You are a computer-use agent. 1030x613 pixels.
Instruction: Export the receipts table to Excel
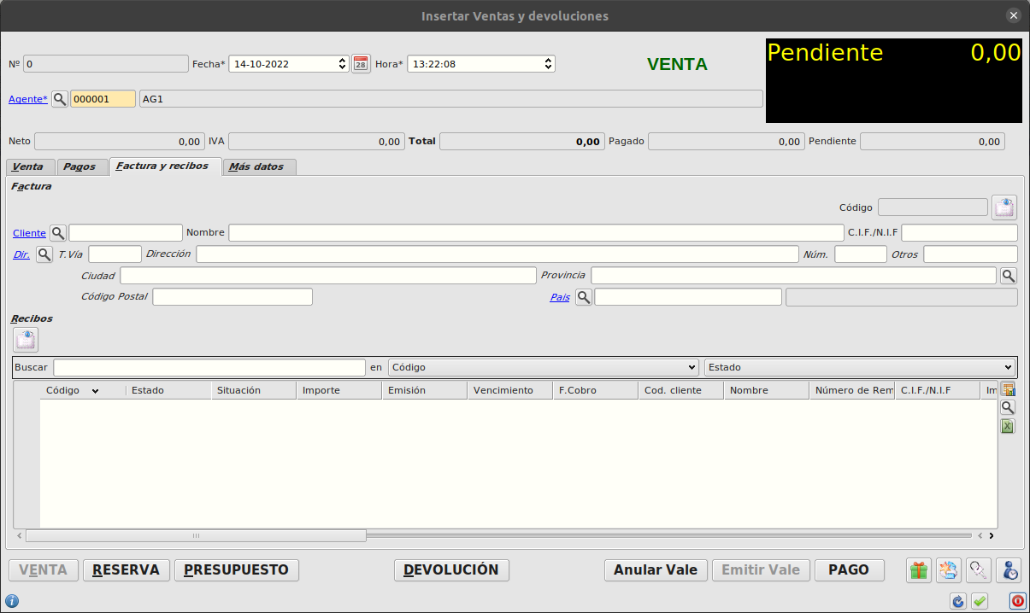(1008, 426)
